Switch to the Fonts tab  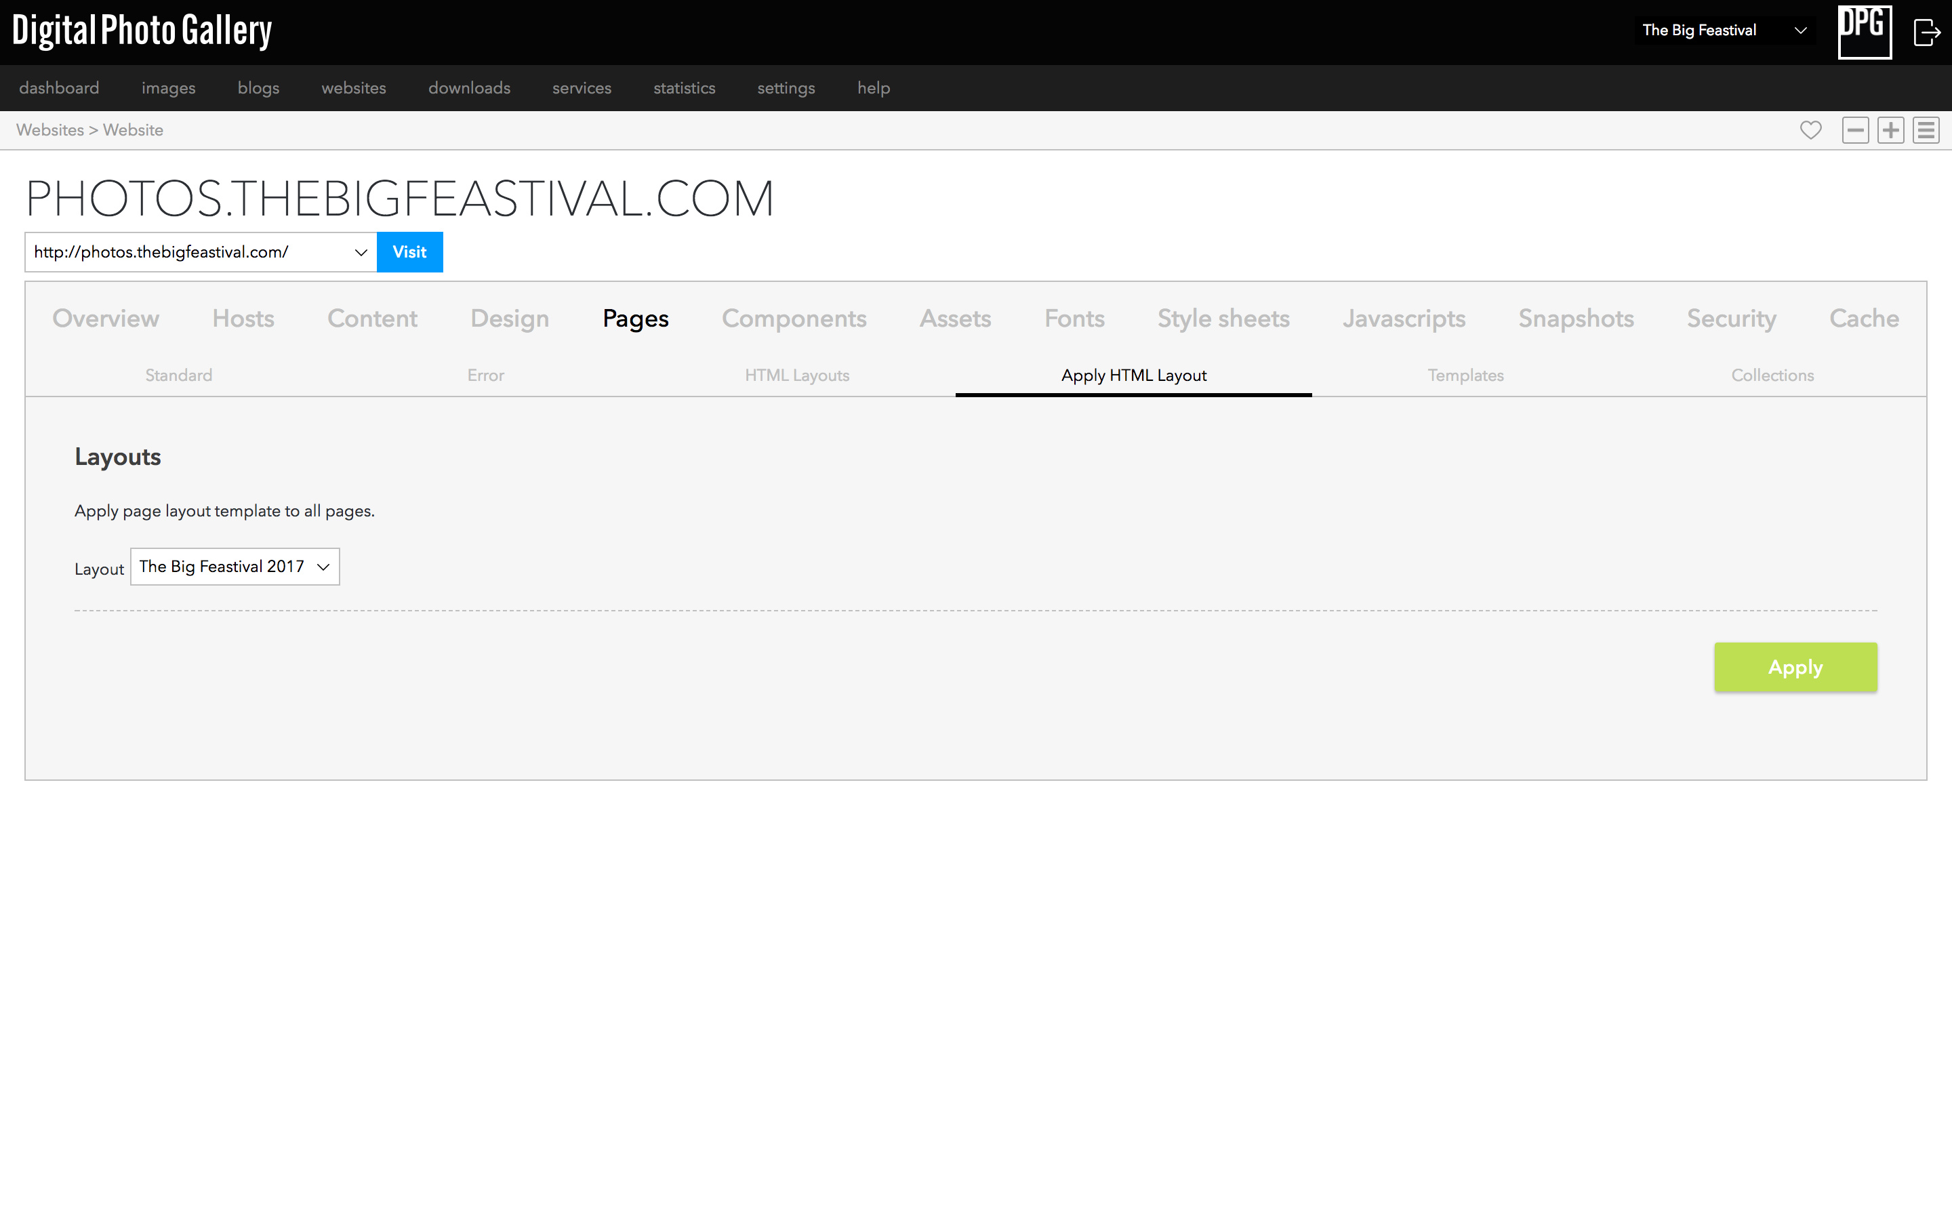pyautogui.click(x=1074, y=318)
